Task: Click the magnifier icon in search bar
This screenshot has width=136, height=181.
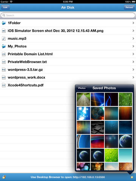Action: (4, 15)
